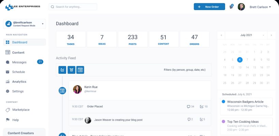
Task: Click the Content Creators panel heading
Action: [x=21, y=133]
